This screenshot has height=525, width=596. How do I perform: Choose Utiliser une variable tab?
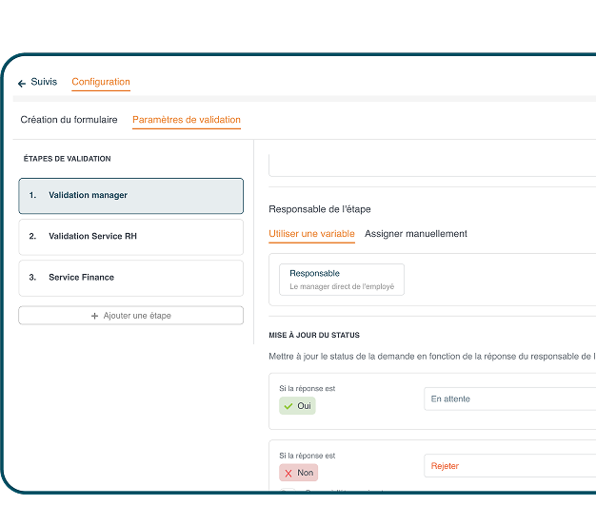pos(311,234)
